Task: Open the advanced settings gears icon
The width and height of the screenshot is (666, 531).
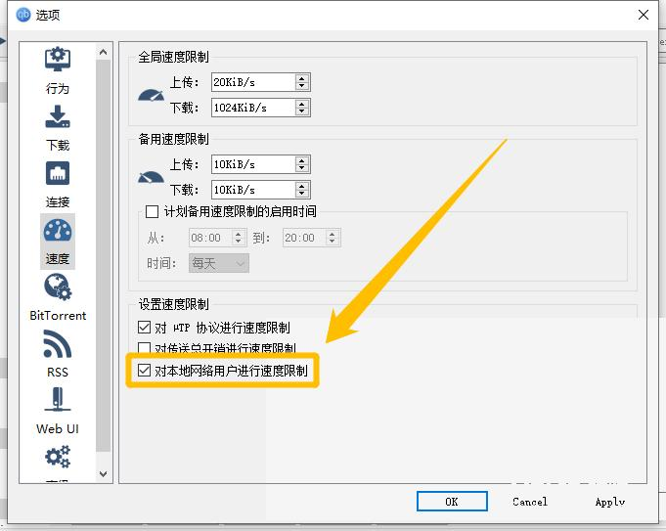Action: point(58,457)
